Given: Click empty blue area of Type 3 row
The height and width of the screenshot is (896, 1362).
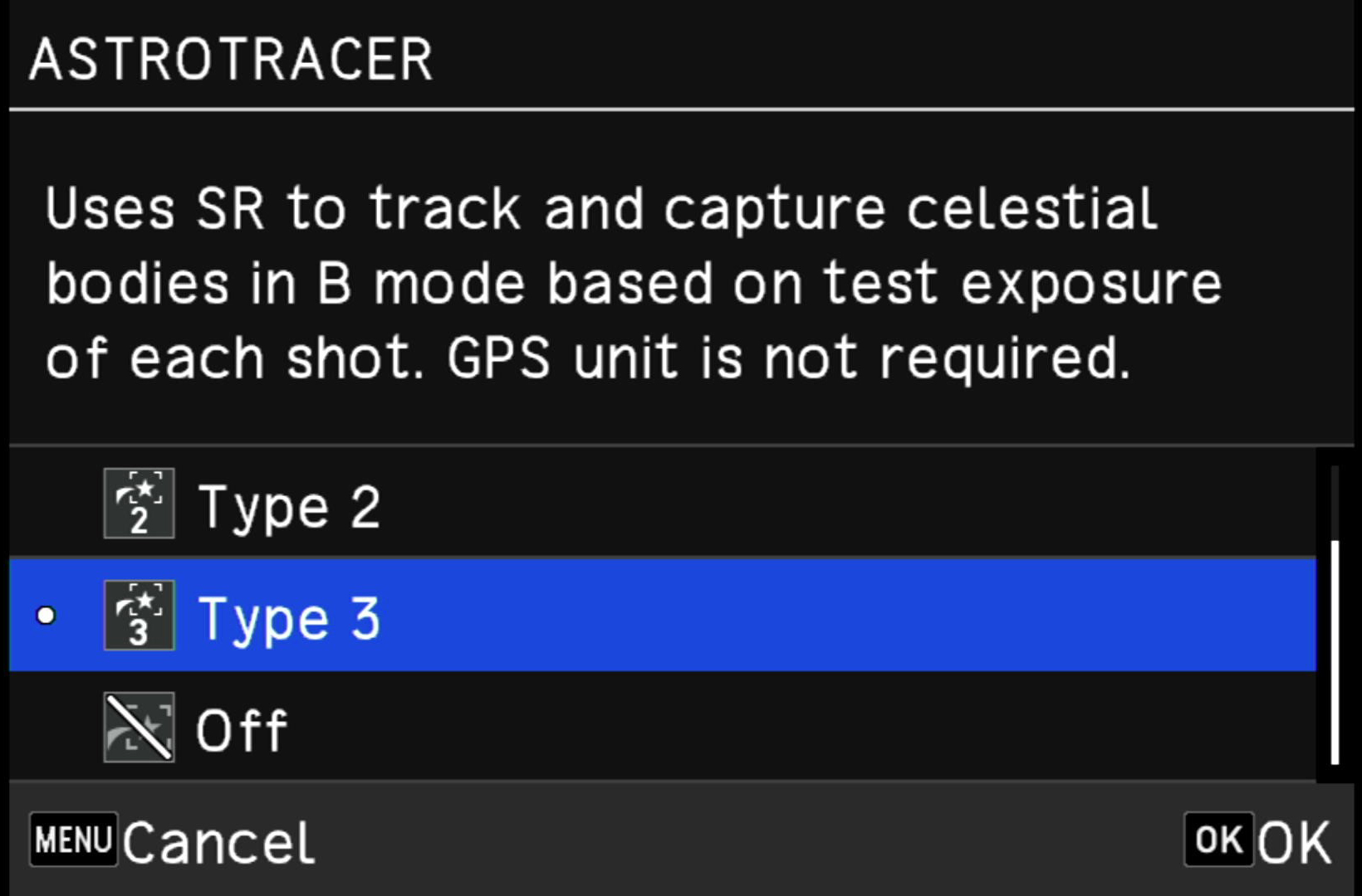Looking at the screenshot, I should [x=847, y=615].
